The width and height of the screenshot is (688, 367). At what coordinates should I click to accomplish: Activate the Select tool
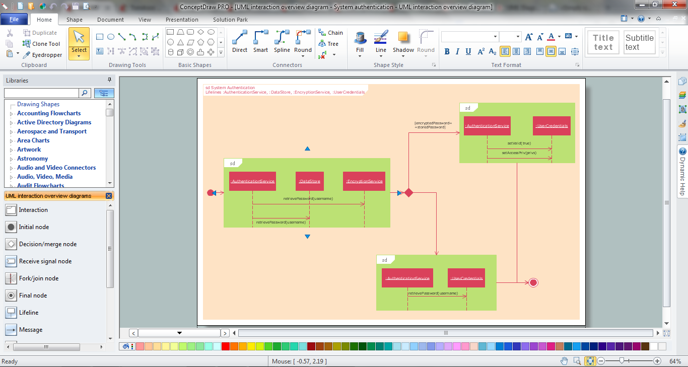click(79, 38)
